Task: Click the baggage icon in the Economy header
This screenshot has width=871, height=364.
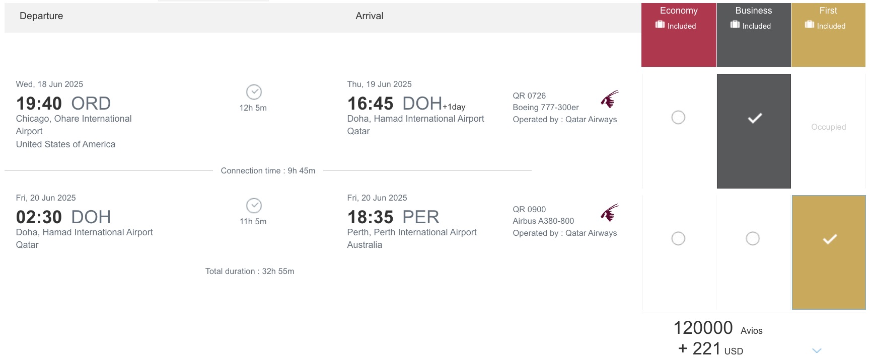Action: pyautogui.click(x=661, y=24)
